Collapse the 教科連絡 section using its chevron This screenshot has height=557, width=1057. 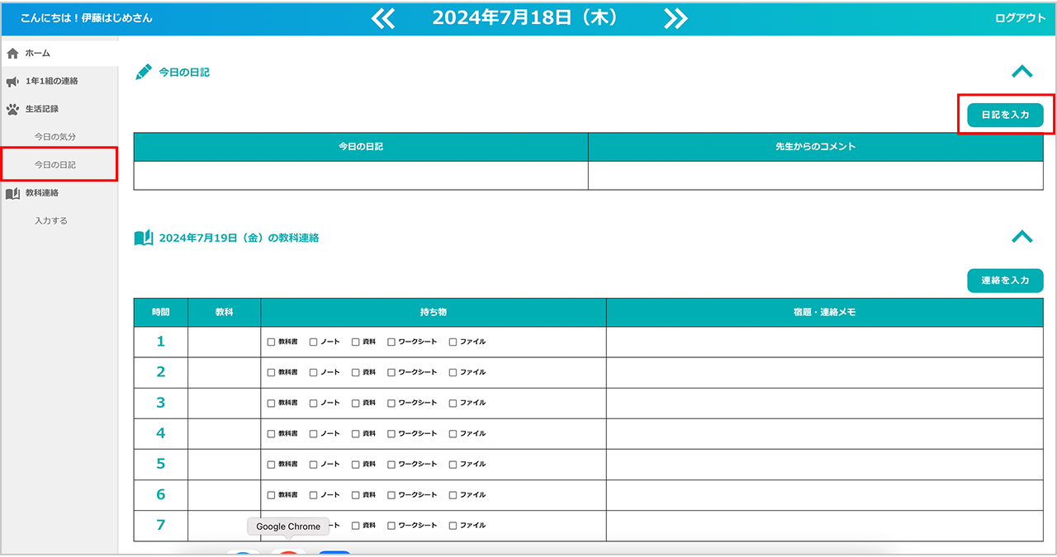point(1021,237)
